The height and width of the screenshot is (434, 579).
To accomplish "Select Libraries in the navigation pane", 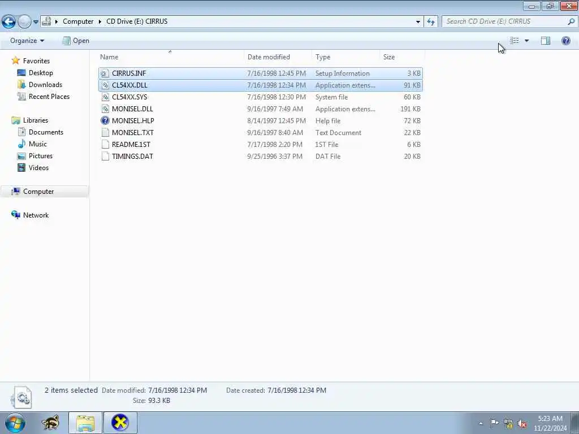I will click(30, 120).
